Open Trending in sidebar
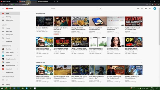Image resolution: width=160 pixels, height=90 pixels. pos(10,17)
